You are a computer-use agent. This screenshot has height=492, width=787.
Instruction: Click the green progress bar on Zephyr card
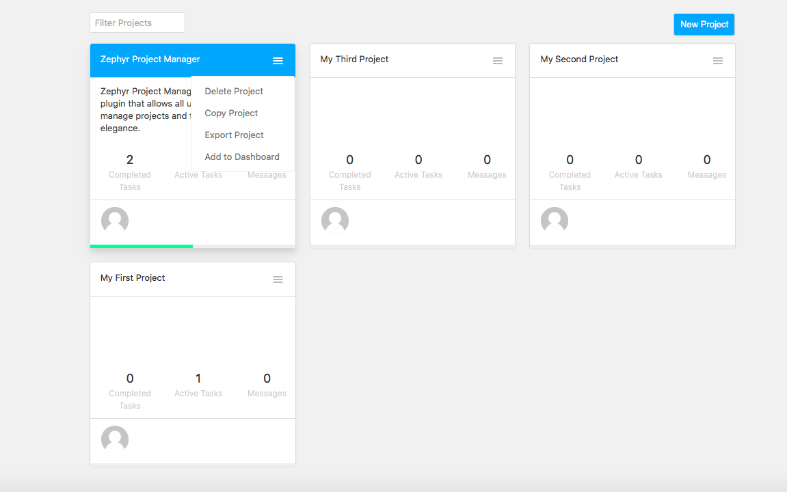pos(141,246)
